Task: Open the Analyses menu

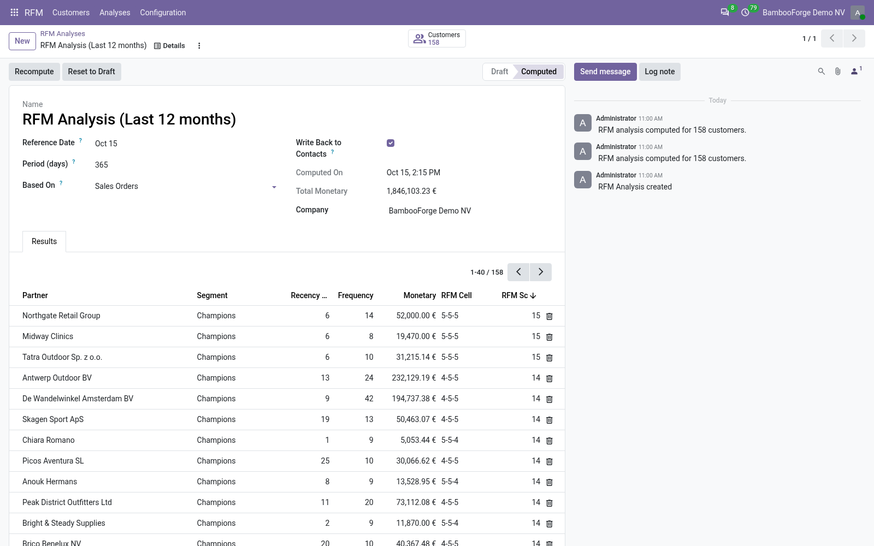Action: coord(115,13)
